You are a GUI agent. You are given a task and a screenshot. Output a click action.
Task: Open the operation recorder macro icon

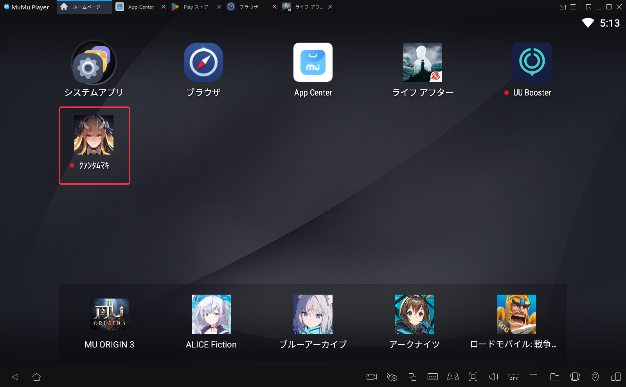pos(392,377)
